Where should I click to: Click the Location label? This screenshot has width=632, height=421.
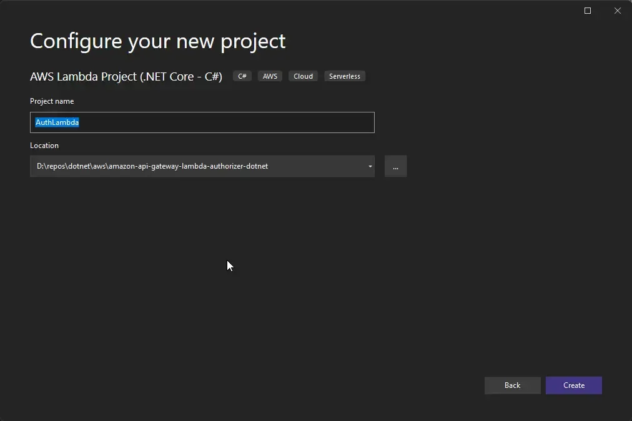point(44,145)
